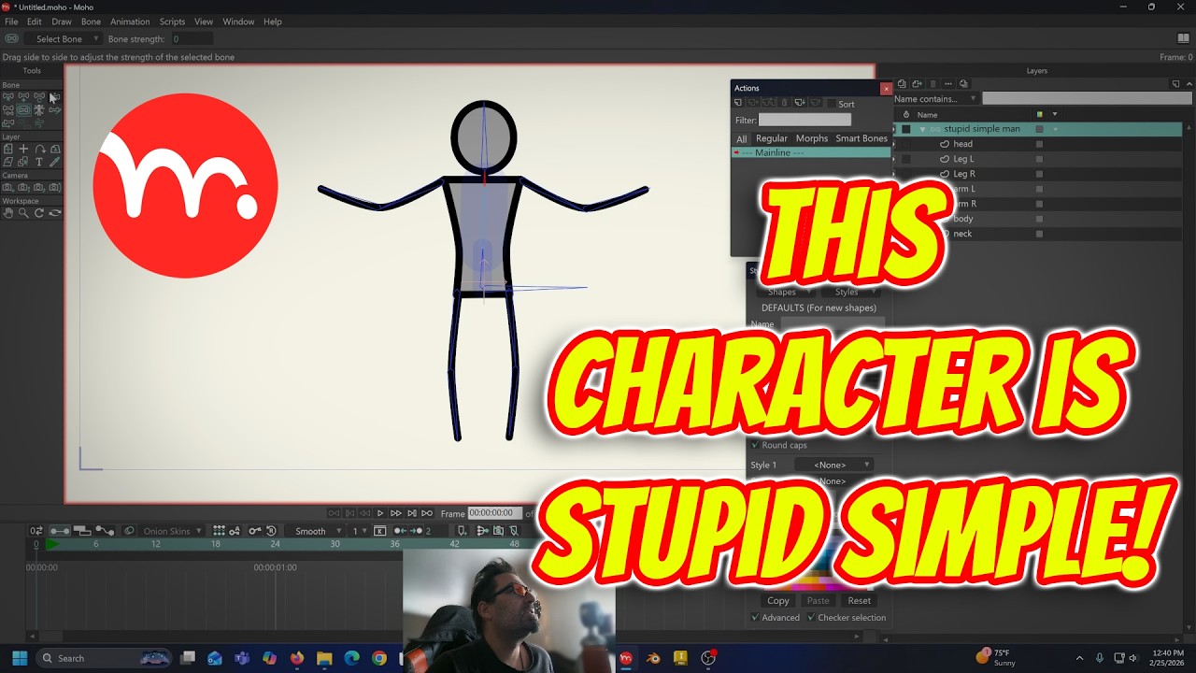
Task: Open the Bone menu
Action: coord(91,21)
